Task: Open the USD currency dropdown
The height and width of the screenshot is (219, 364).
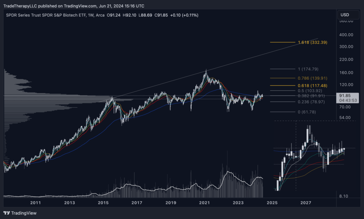Action: pyautogui.click(x=344, y=15)
